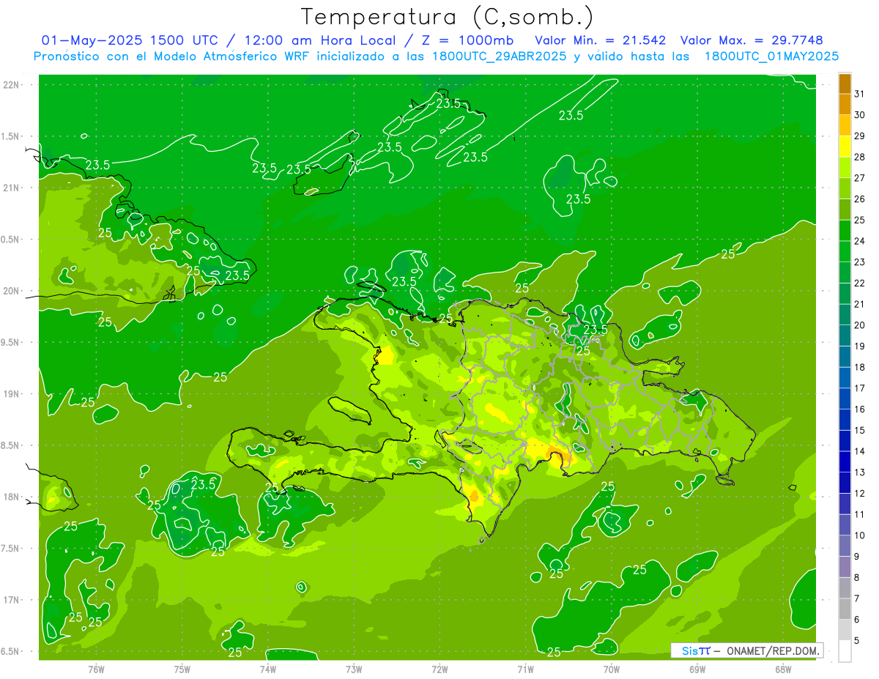879x679 pixels.
Task: Click the title 'Temperatura (C,somb.)'
Action: pyautogui.click(x=448, y=17)
